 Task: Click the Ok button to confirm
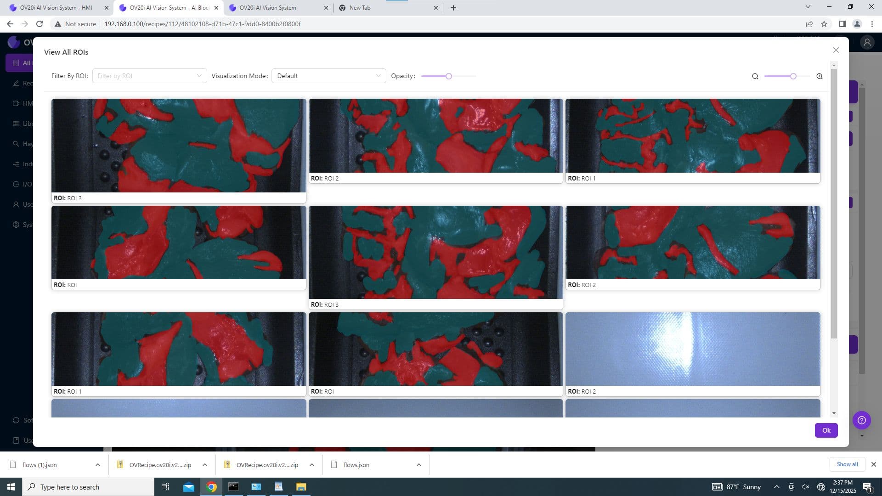pos(825,430)
